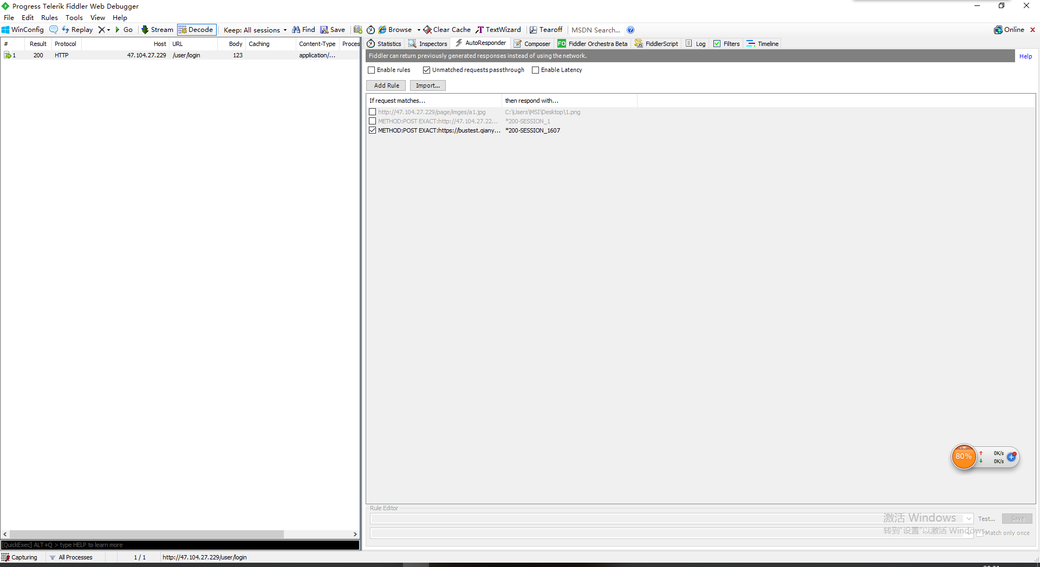Open Remove sessions dropdown arrow
This screenshot has width=1040, height=567.
coord(108,30)
